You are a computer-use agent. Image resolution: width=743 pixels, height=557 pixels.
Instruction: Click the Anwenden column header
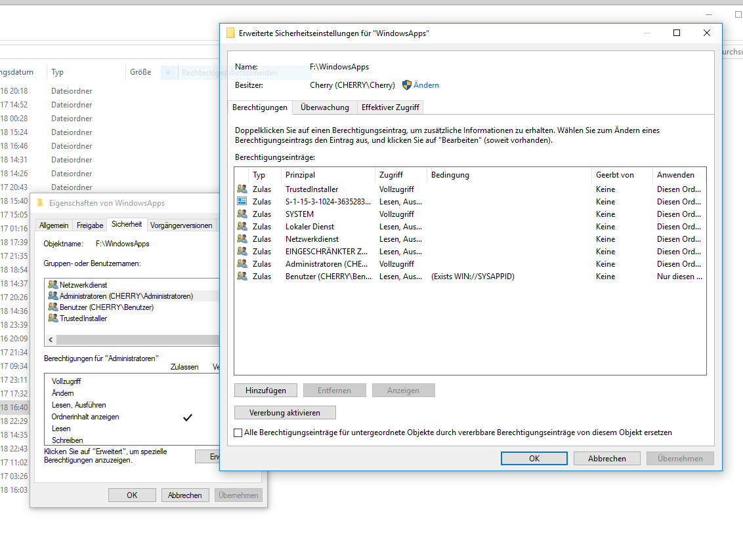pyautogui.click(x=679, y=174)
